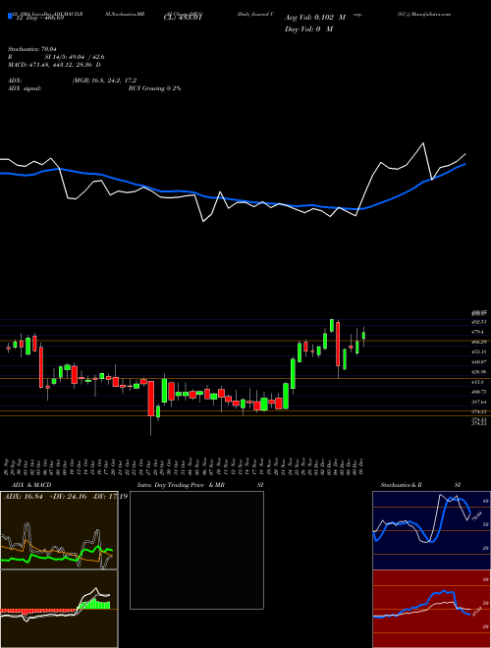
Task: Click the 452.18 price axis label
Action: 479,352
